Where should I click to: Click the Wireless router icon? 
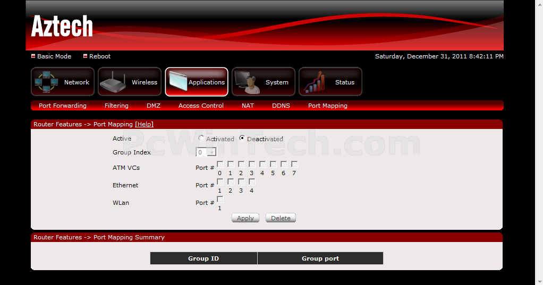pos(113,82)
